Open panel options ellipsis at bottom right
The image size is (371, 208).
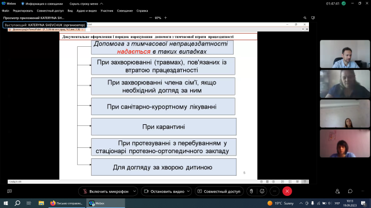pos(363,191)
